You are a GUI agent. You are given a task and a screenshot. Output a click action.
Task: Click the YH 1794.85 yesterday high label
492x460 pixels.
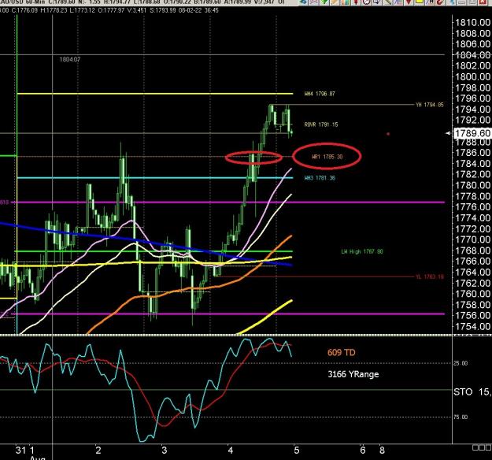point(430,105)
